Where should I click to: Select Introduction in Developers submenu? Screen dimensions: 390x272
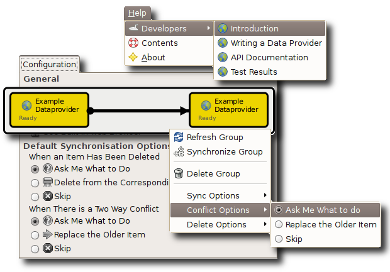(270, 28)
